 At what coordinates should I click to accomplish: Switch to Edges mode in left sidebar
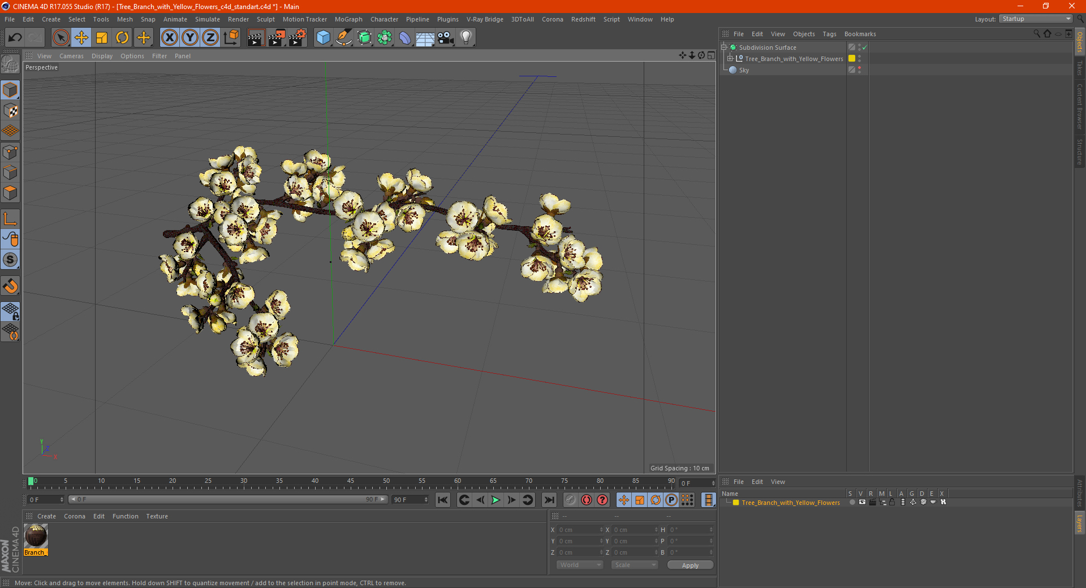tap(10, 172)
